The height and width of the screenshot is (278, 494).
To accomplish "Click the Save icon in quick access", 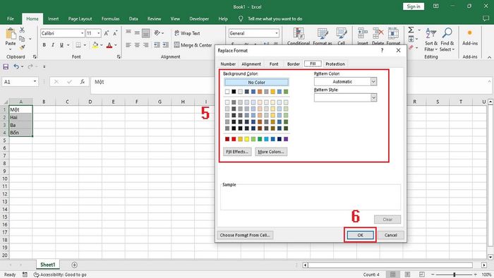I will [6, 67].
